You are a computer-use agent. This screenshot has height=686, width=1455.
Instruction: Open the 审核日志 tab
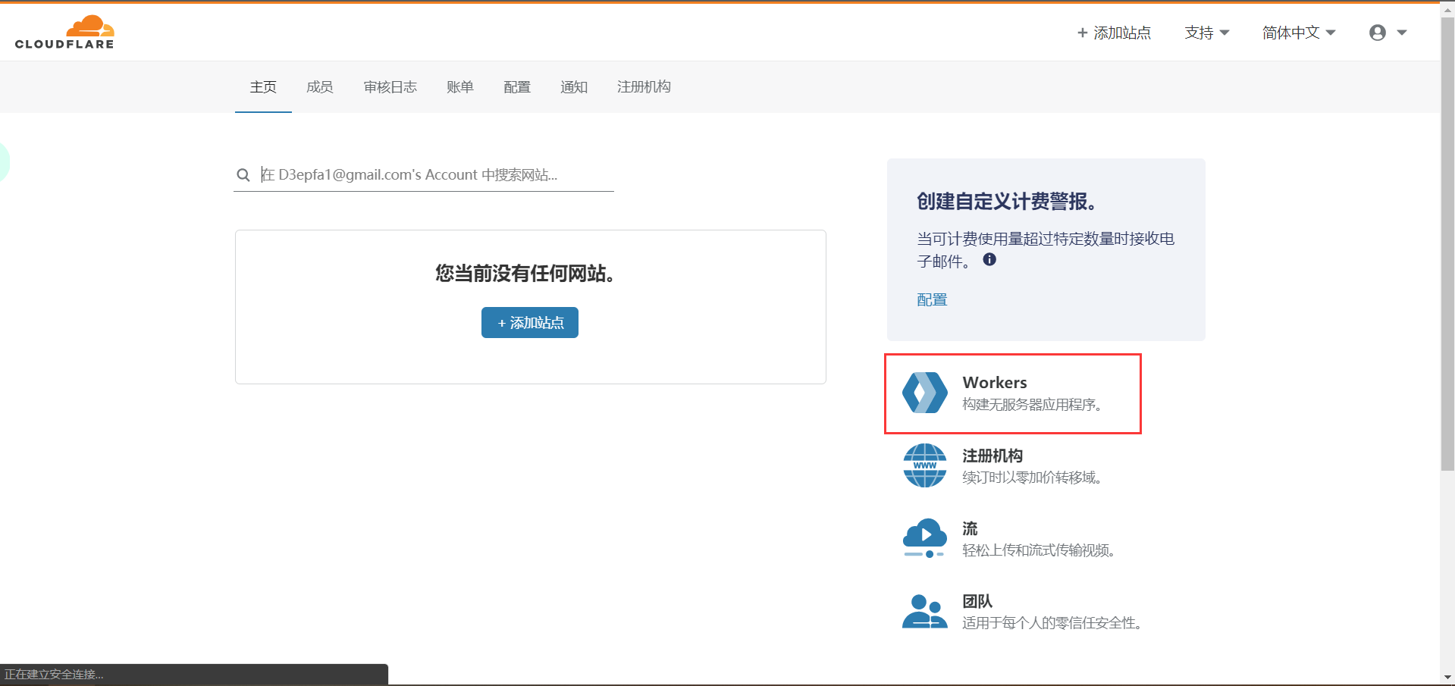coord(390,87)
